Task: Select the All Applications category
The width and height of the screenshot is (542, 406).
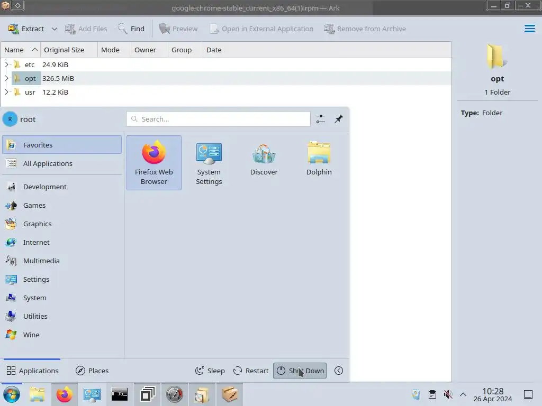Action: [x=62, y=164]
